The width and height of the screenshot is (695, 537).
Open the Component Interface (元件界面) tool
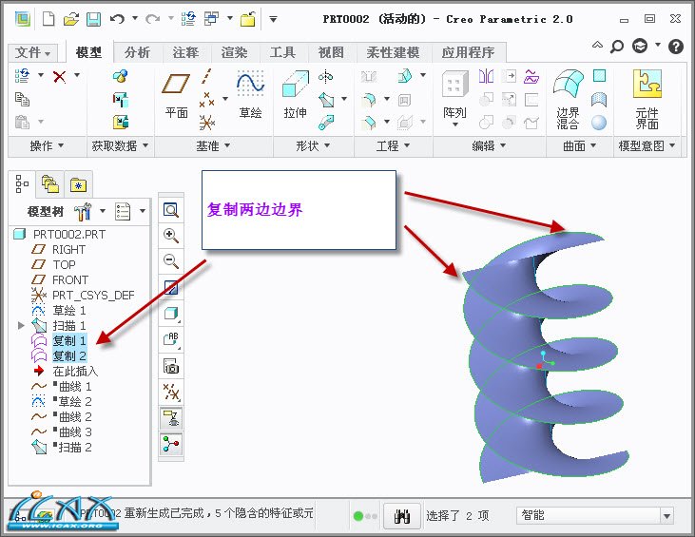point(647,99)
